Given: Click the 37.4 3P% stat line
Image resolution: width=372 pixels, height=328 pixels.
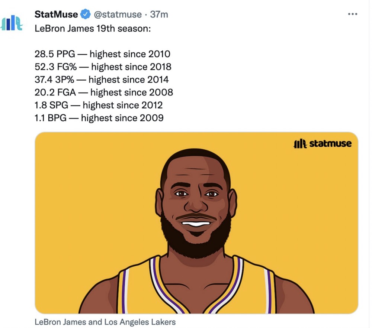Looking at the screenshot, I should (x=101, y=79).
